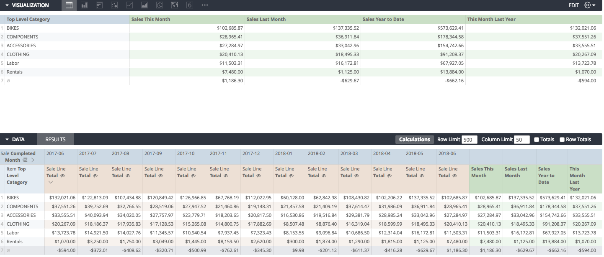Toggle hidden eye for 2018-06 Sale Line Total
Screen dimensions: 604x257
point(454,176)
